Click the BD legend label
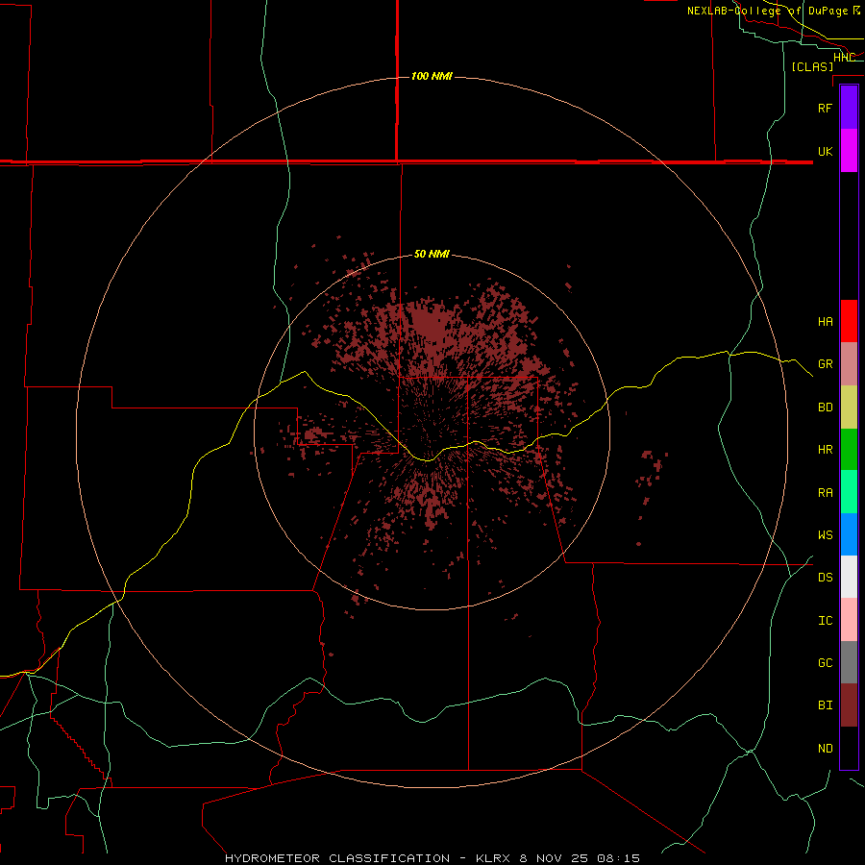 coord(825,408)
